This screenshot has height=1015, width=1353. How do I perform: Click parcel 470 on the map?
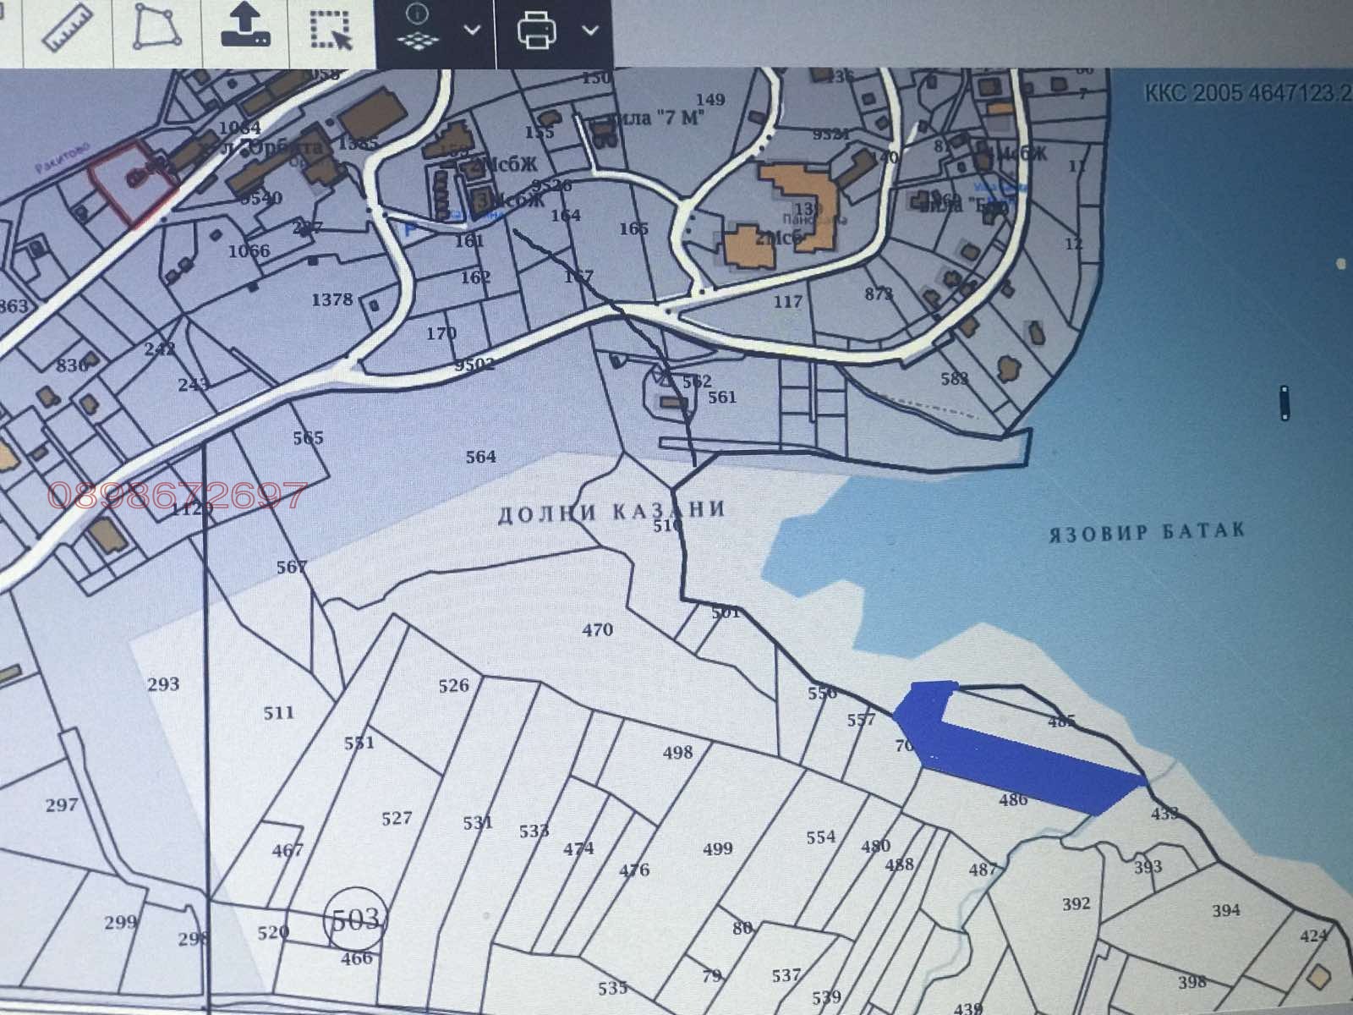point(597,629)
